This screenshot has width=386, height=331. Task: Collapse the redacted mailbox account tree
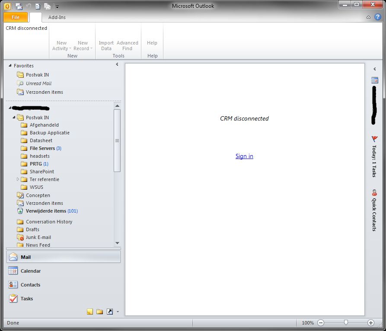10,108
